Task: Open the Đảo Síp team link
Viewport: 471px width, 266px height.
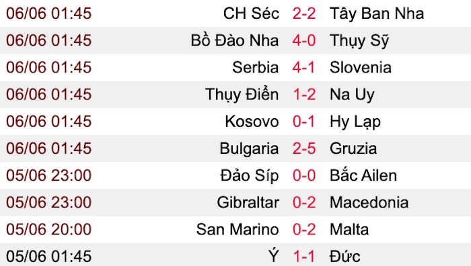Action: (x=250, y=175)
